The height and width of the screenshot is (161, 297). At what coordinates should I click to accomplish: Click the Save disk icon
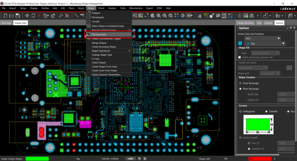18,16
